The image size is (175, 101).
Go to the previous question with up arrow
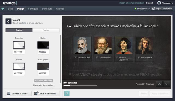[159, 84]
